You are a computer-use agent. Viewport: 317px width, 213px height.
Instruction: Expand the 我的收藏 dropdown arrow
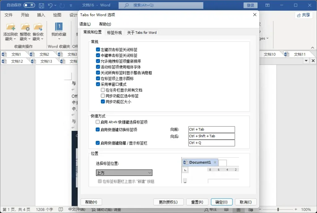click(x=59, y=39)
